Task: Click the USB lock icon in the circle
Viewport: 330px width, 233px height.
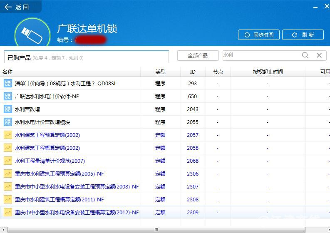Action: (x=32, y=35)
